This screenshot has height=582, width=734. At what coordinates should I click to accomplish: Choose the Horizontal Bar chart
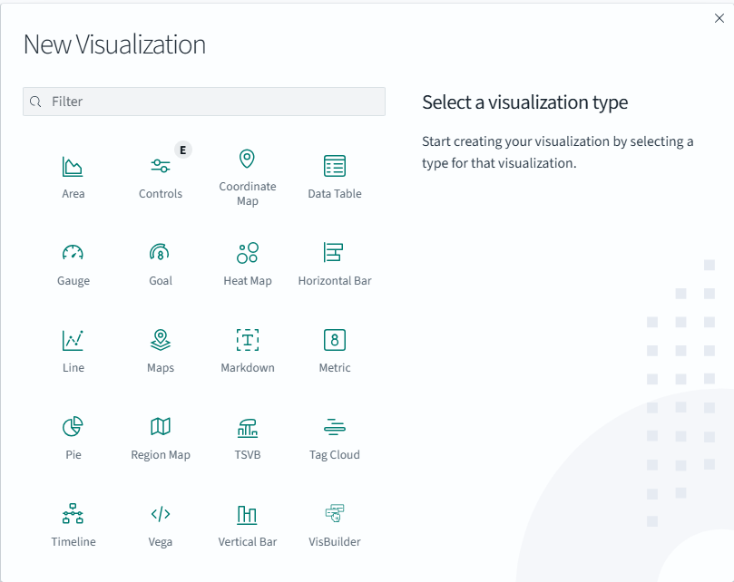[x=334, y=264]
